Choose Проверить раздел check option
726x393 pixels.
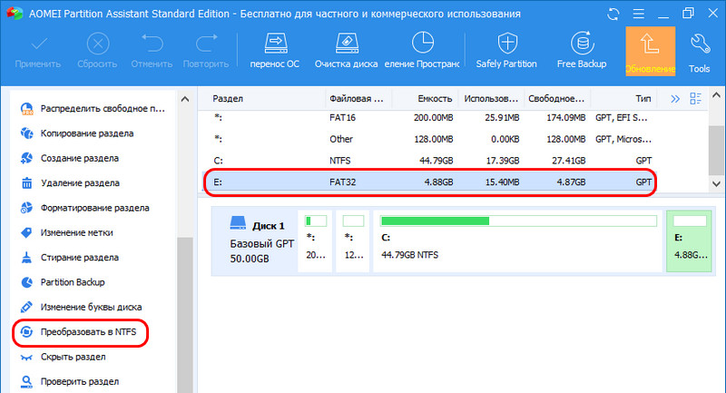70,381
